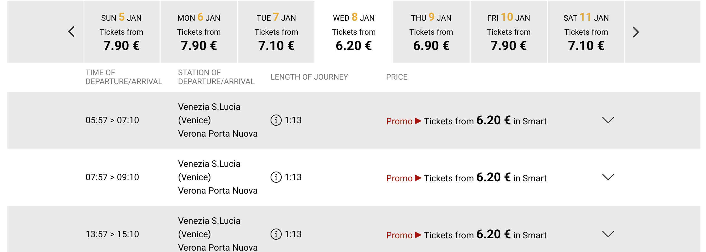
Task: Click Promo arrow on 13:57 departure
Action: coord(418,235)
